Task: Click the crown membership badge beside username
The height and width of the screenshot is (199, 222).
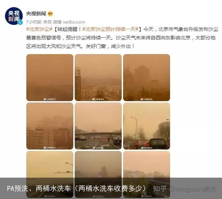Action: (x=50, y=14)
